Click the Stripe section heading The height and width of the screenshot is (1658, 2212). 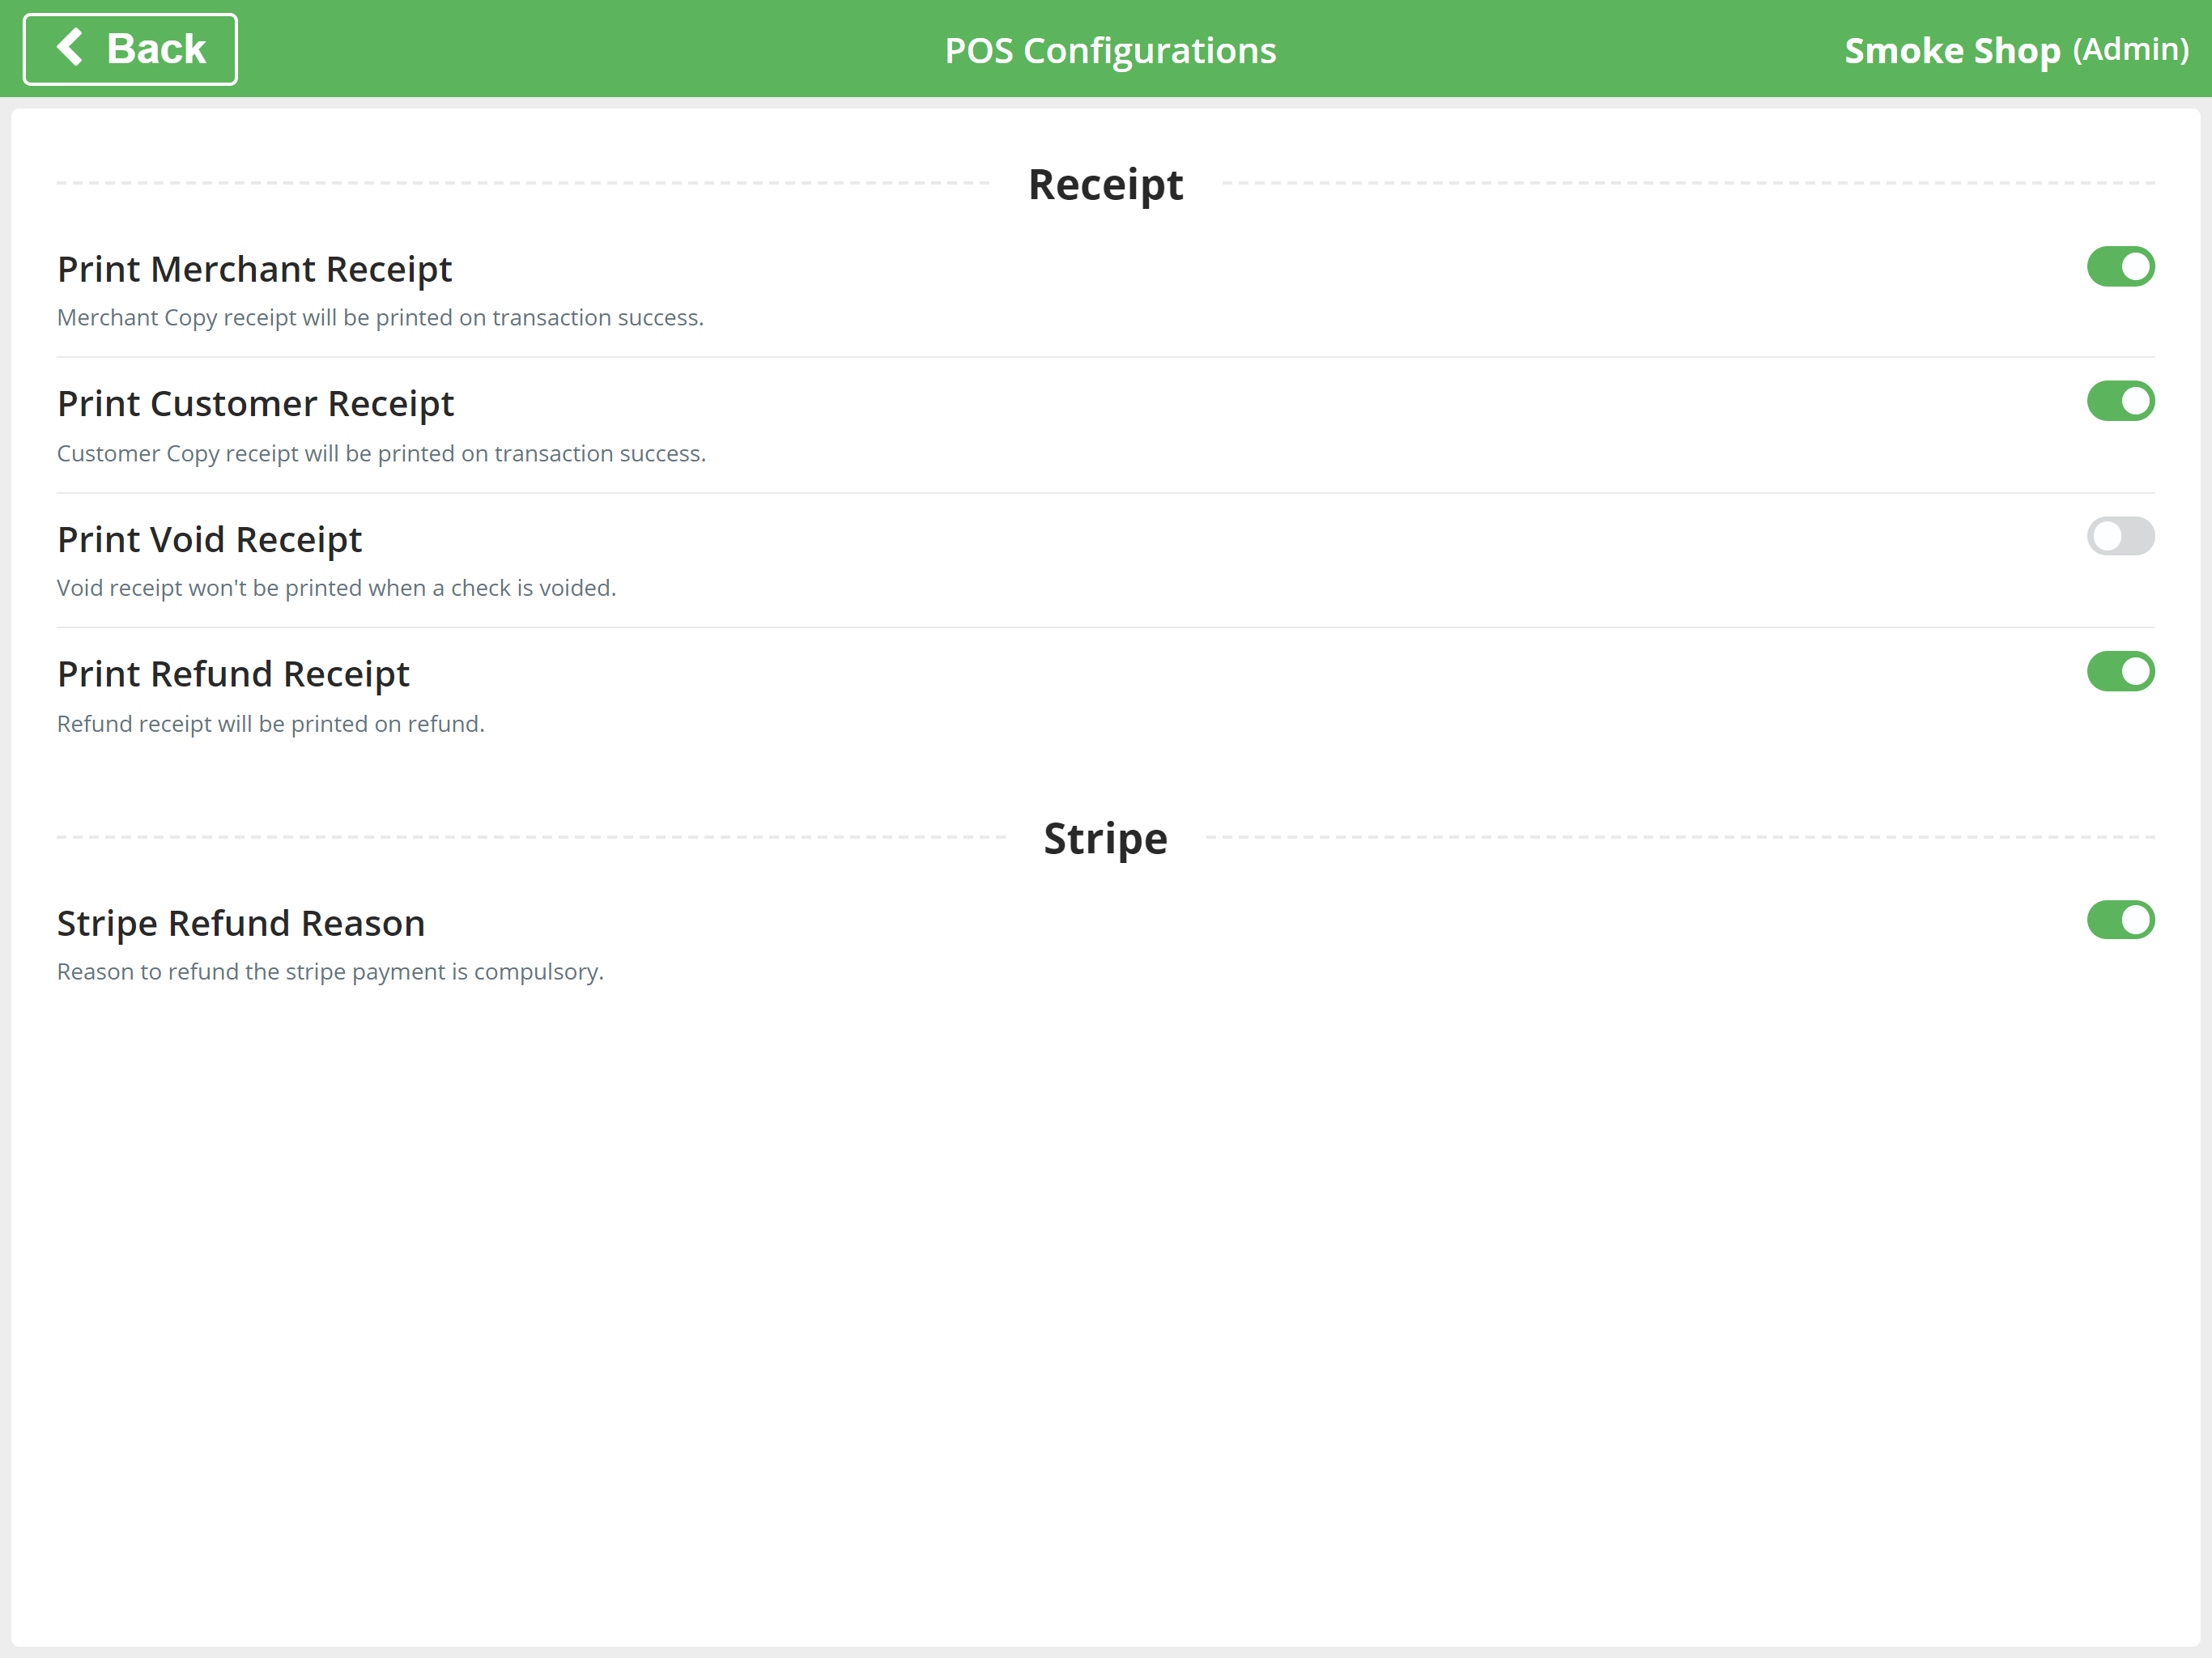1106,838
